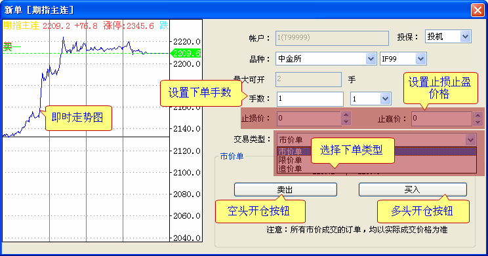Click the 2140.0 price axis label
Image resolution: width=488 pixels, height=256 pixels.
187,128
